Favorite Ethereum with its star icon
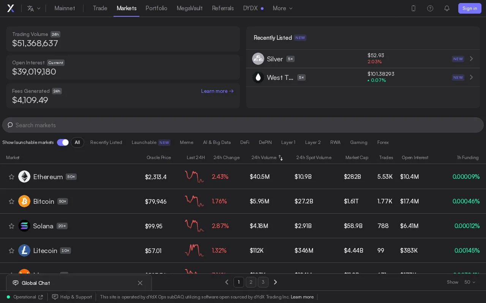The image size is (486, 303). [x=11, y=177]
